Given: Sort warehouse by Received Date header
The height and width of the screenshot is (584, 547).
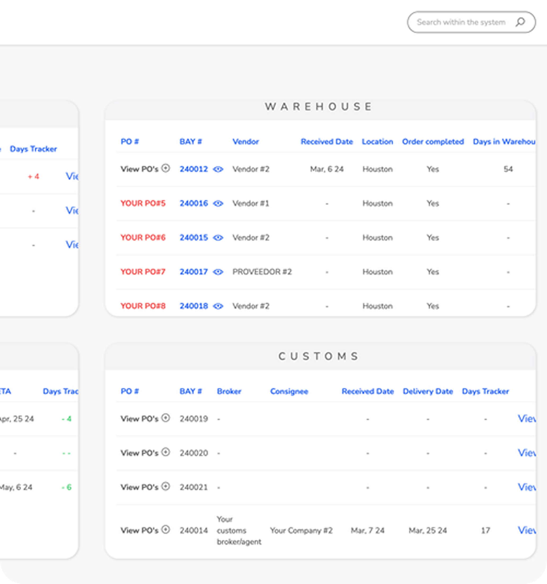Looking at the screenshot, I should point(327,142).
